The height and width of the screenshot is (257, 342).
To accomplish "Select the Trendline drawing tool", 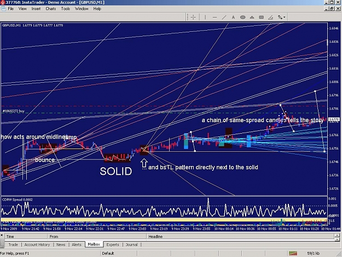I will pyautogui.click(x=224, y=17).
